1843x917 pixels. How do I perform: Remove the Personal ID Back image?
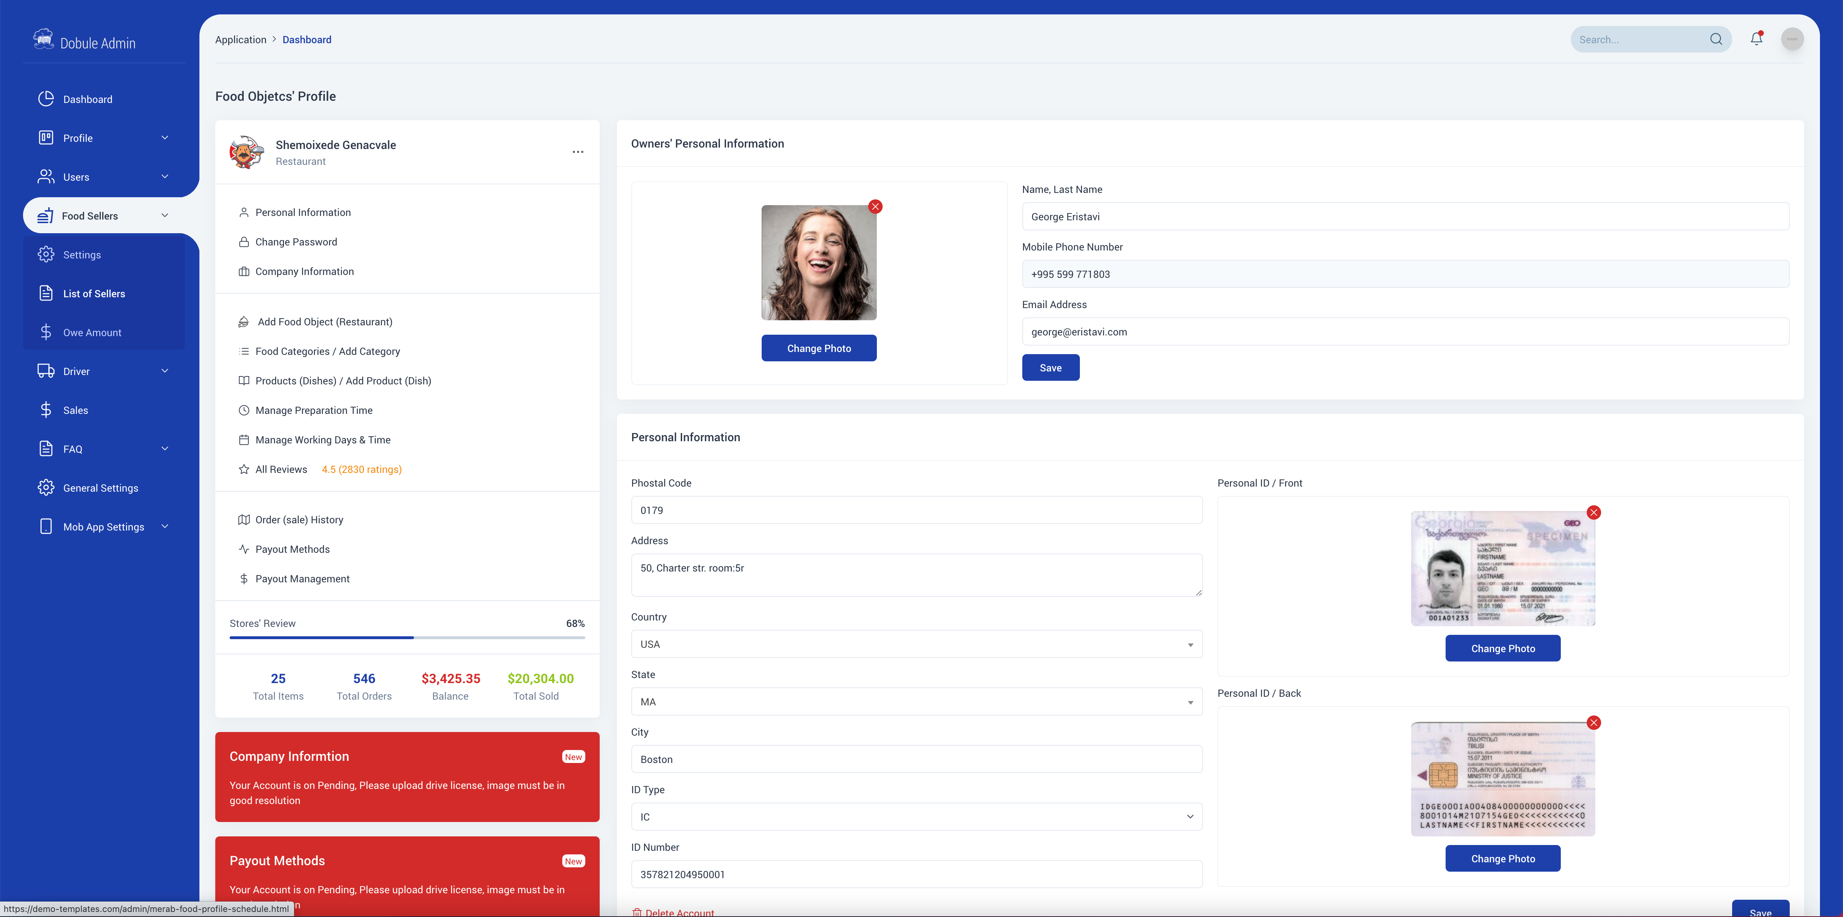tap(1593, 723)
